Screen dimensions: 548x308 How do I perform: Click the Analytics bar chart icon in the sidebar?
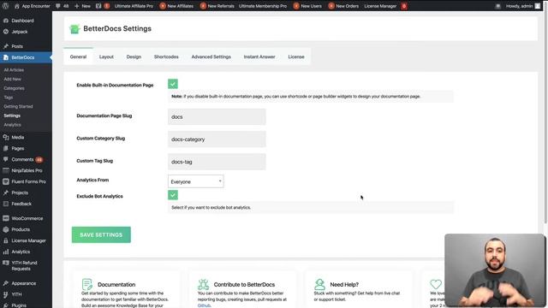6,252
